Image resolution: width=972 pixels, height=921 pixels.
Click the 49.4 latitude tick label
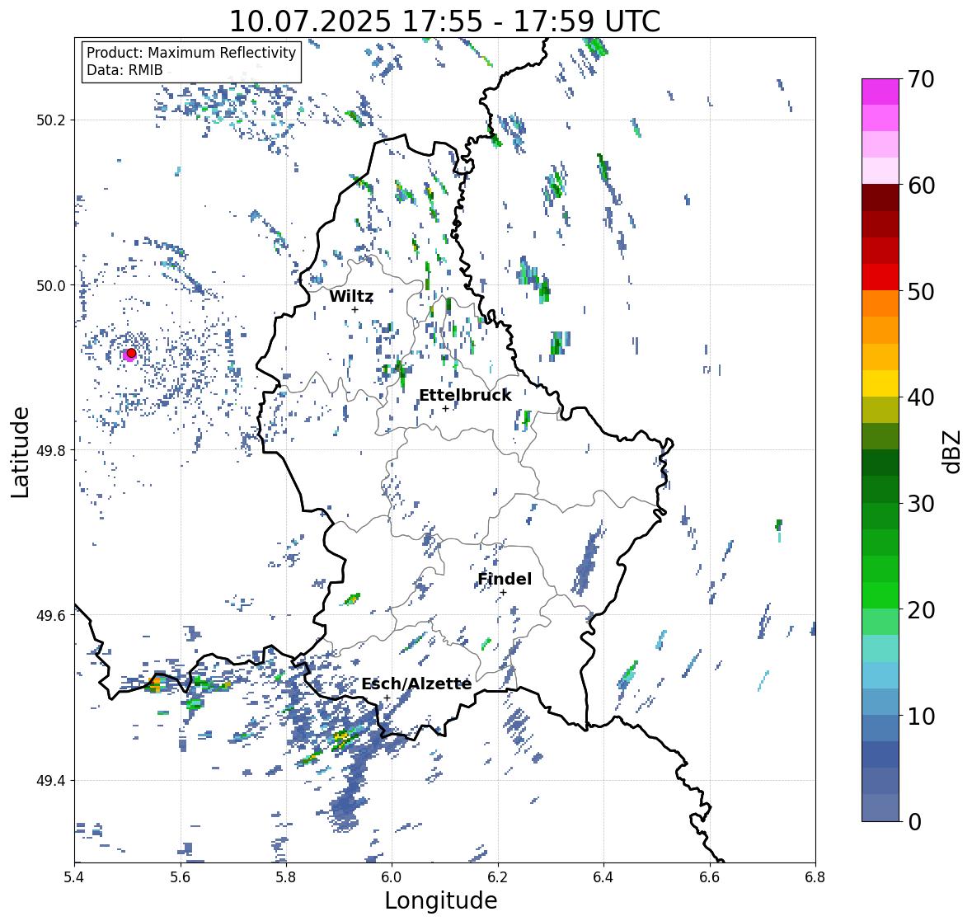(51, 781)
